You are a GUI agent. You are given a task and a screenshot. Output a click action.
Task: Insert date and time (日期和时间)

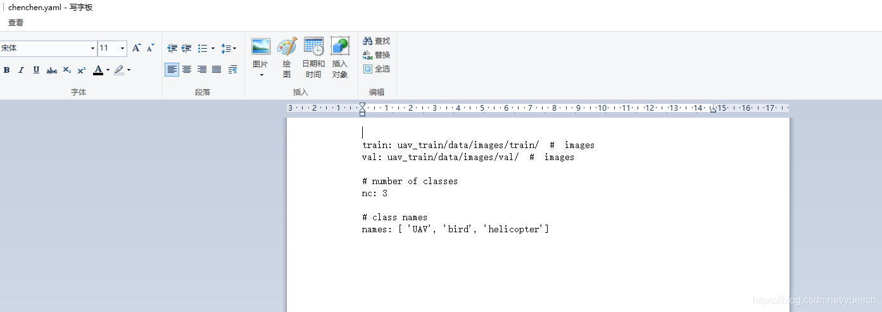point(313,58)
